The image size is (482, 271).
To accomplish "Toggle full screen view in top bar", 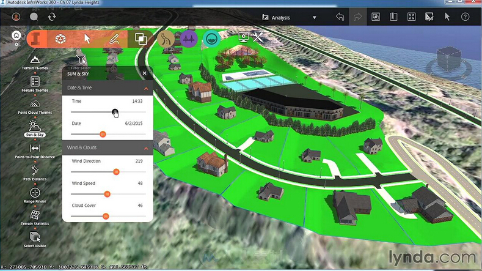I will point(411,17).
